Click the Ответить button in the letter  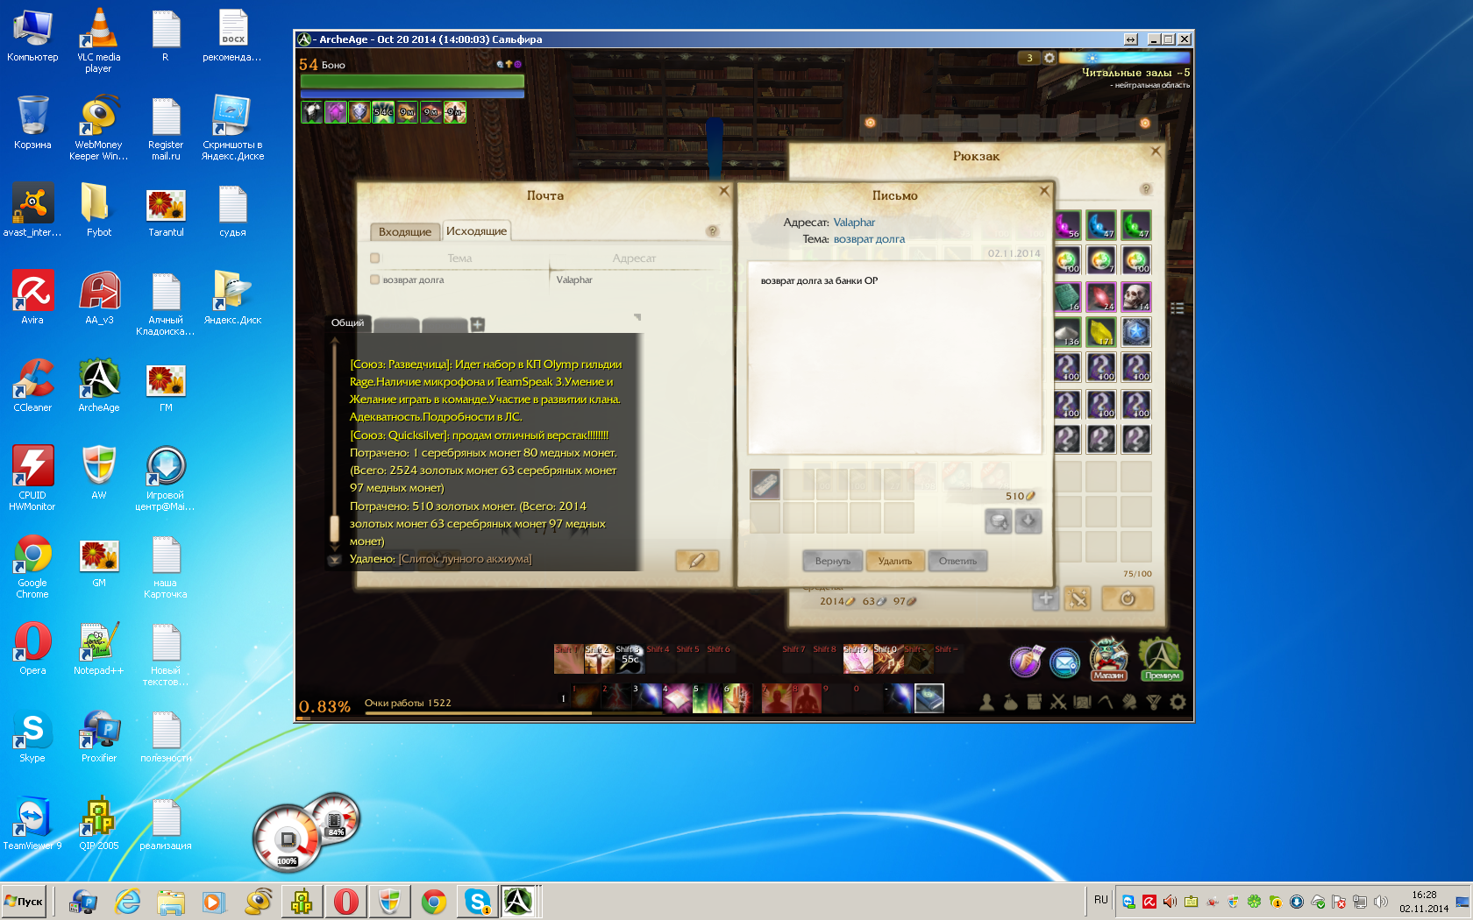957,561
